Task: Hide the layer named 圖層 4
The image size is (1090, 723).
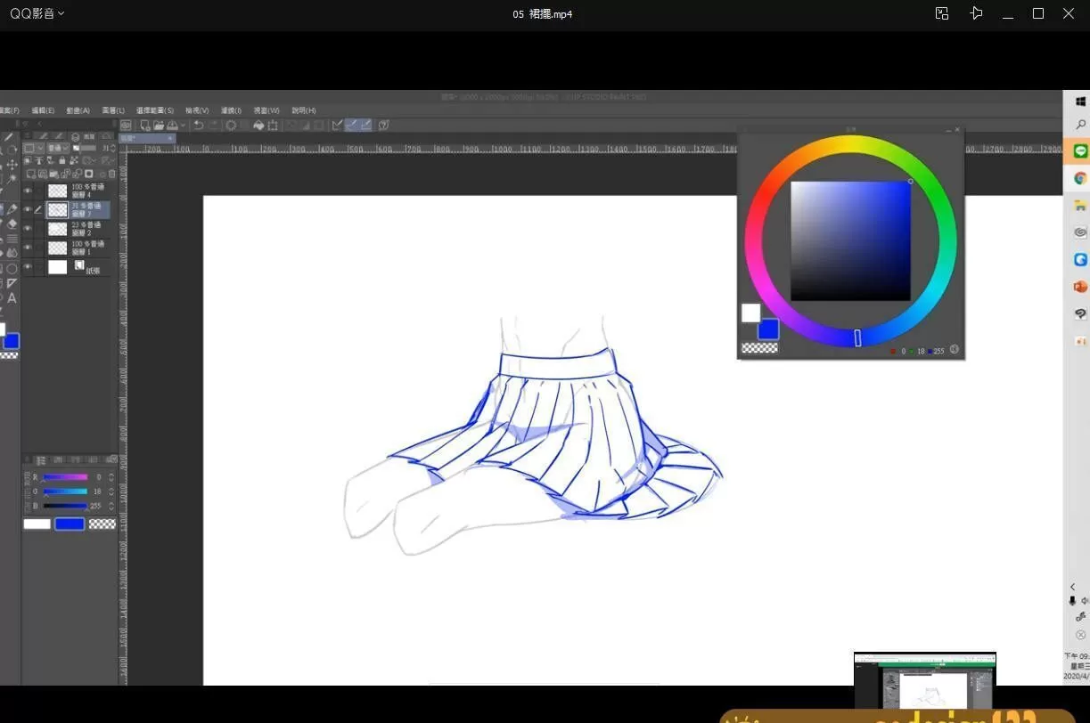Action: click(x=28, y=191)
